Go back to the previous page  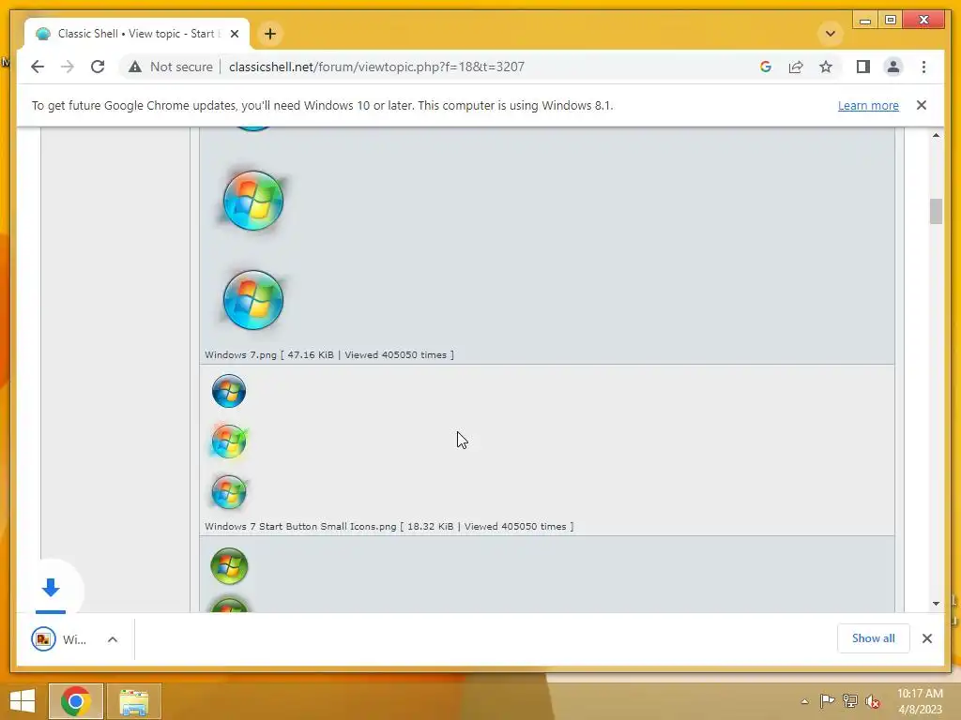pyautogui.click(x=38, y=67)
